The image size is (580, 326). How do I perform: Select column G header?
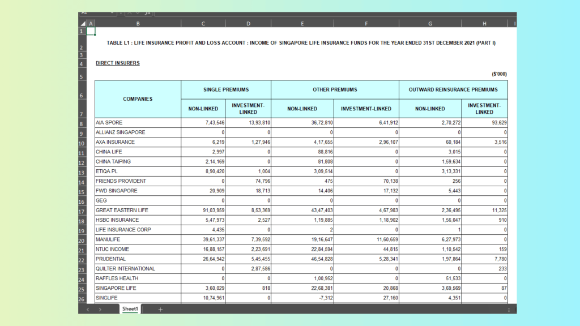(x=430, y=24)
